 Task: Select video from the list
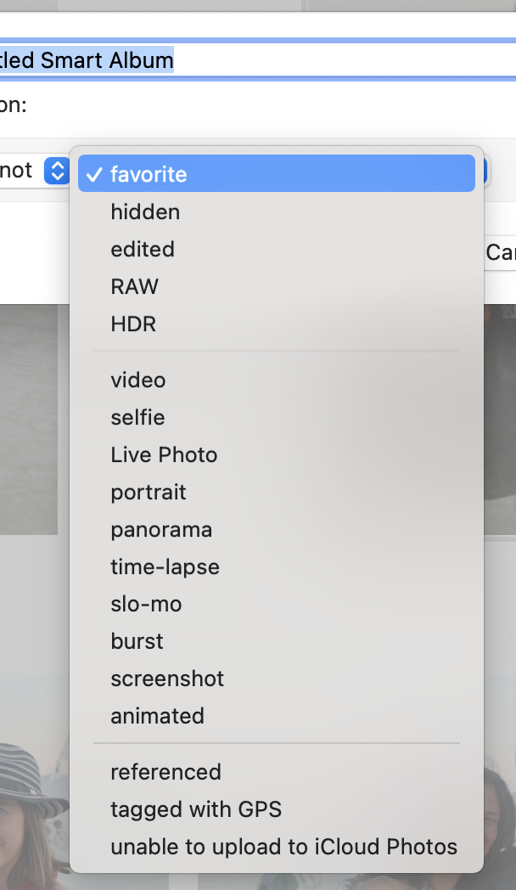coord(137,380)
